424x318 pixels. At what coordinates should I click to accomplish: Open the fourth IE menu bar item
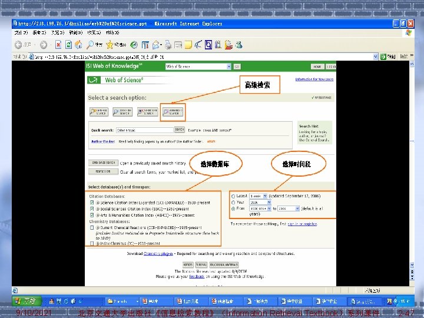pos(76,33)
